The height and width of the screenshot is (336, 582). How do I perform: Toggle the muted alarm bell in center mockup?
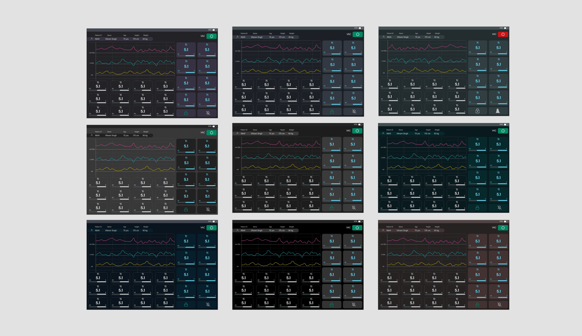tap(354, 208)
